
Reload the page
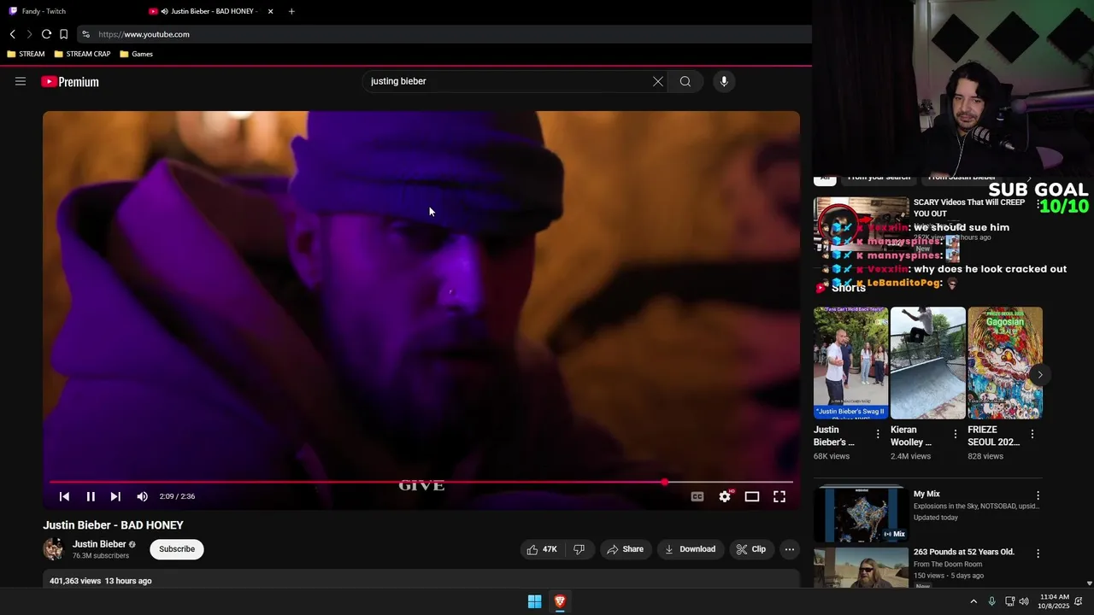click(46, 34)
